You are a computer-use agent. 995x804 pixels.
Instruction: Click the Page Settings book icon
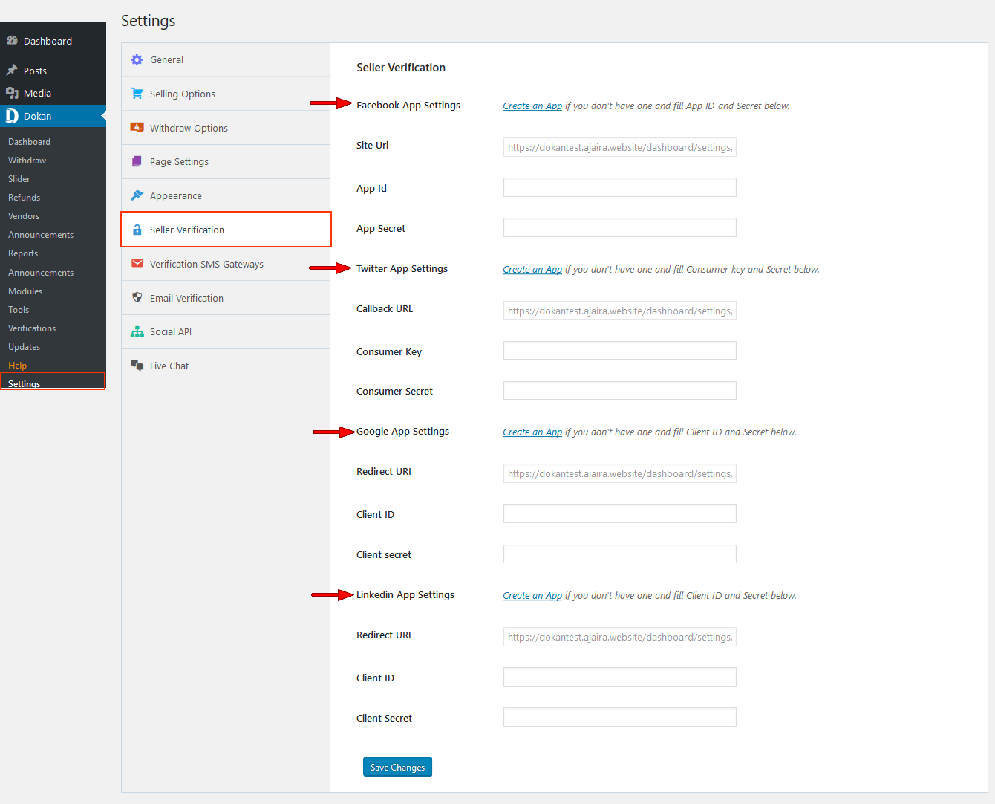tap(137, 161)
